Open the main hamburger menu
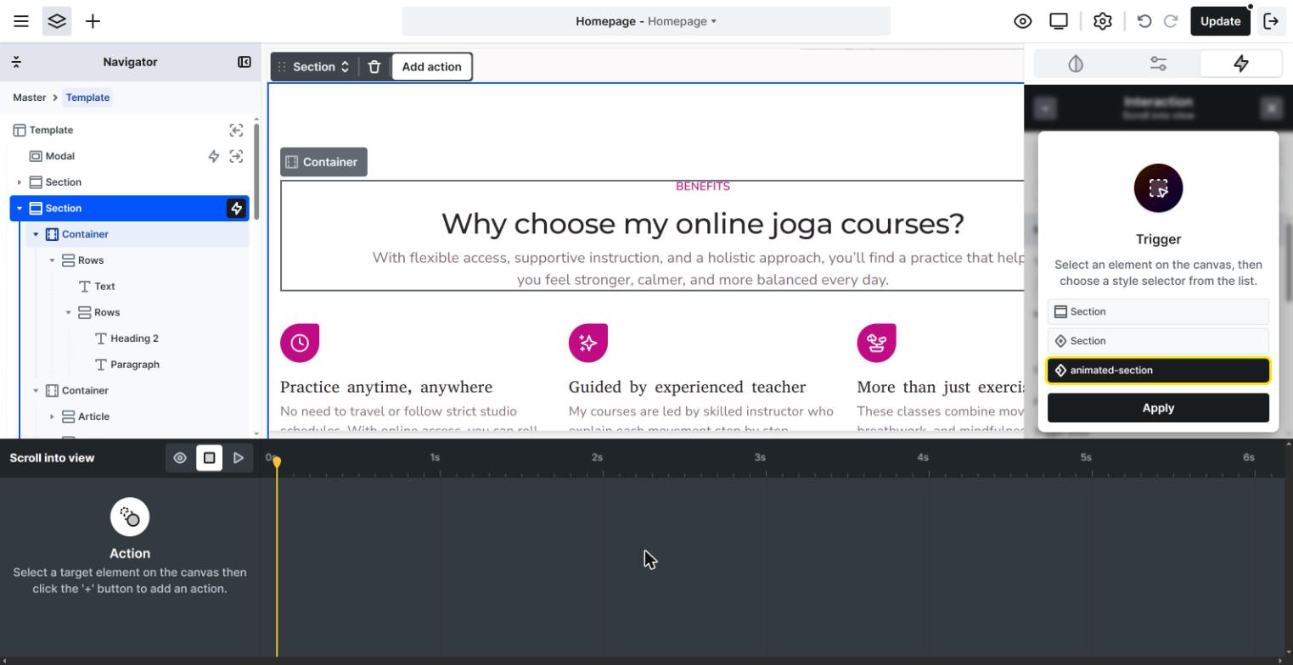Viewport: 1293px width, 665px height. coord(21,21)
